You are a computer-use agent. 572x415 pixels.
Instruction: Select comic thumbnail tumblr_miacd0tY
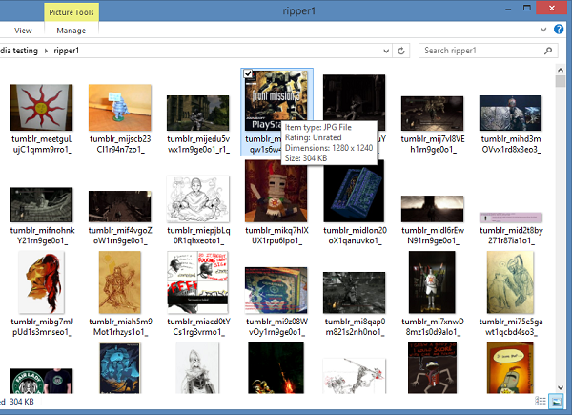(x=197, y=282)
